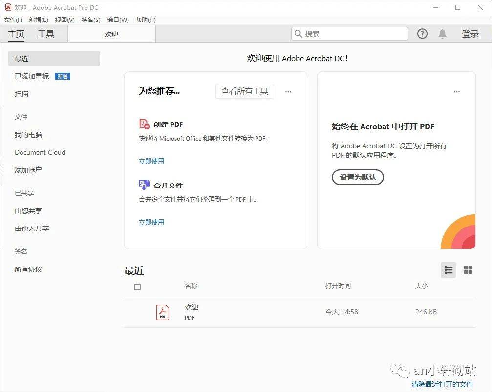
Task: Click the 设置为默认 button
Action: [358, 177]
